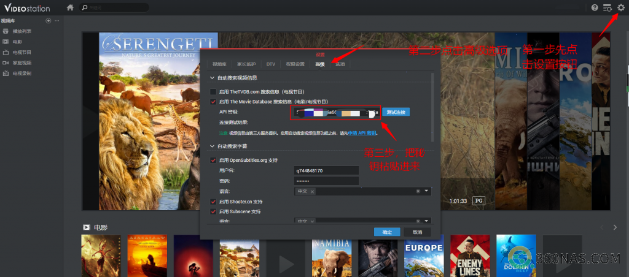Select 电视节目 in the sidebar

point(22,52)
